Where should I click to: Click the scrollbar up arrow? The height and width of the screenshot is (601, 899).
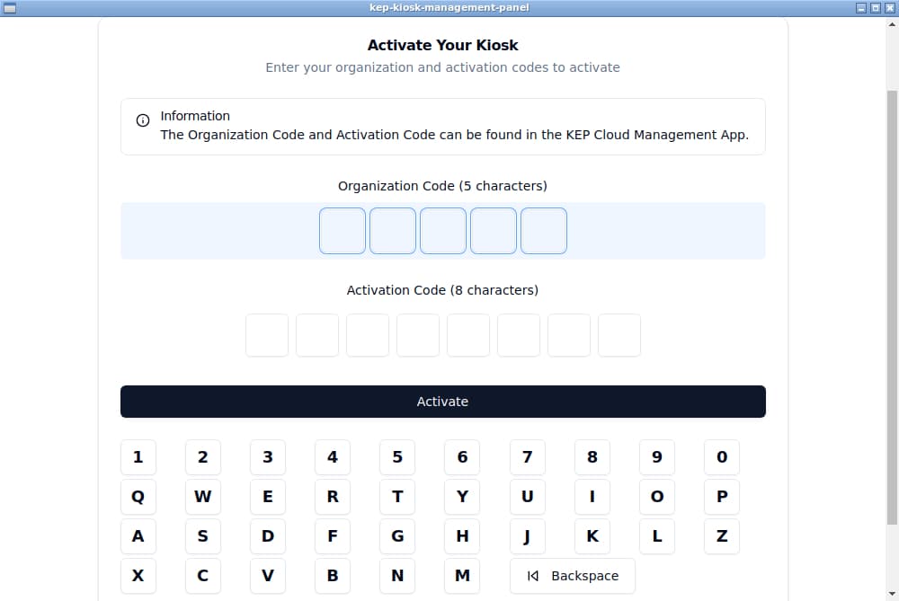(x=892, y=24)
